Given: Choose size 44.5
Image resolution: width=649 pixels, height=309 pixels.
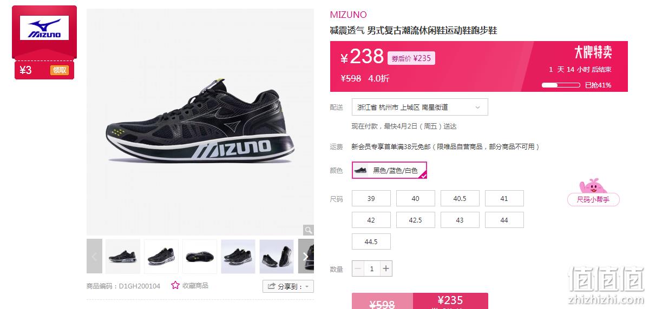Looking at the screenshot, I should pos(371,241).
